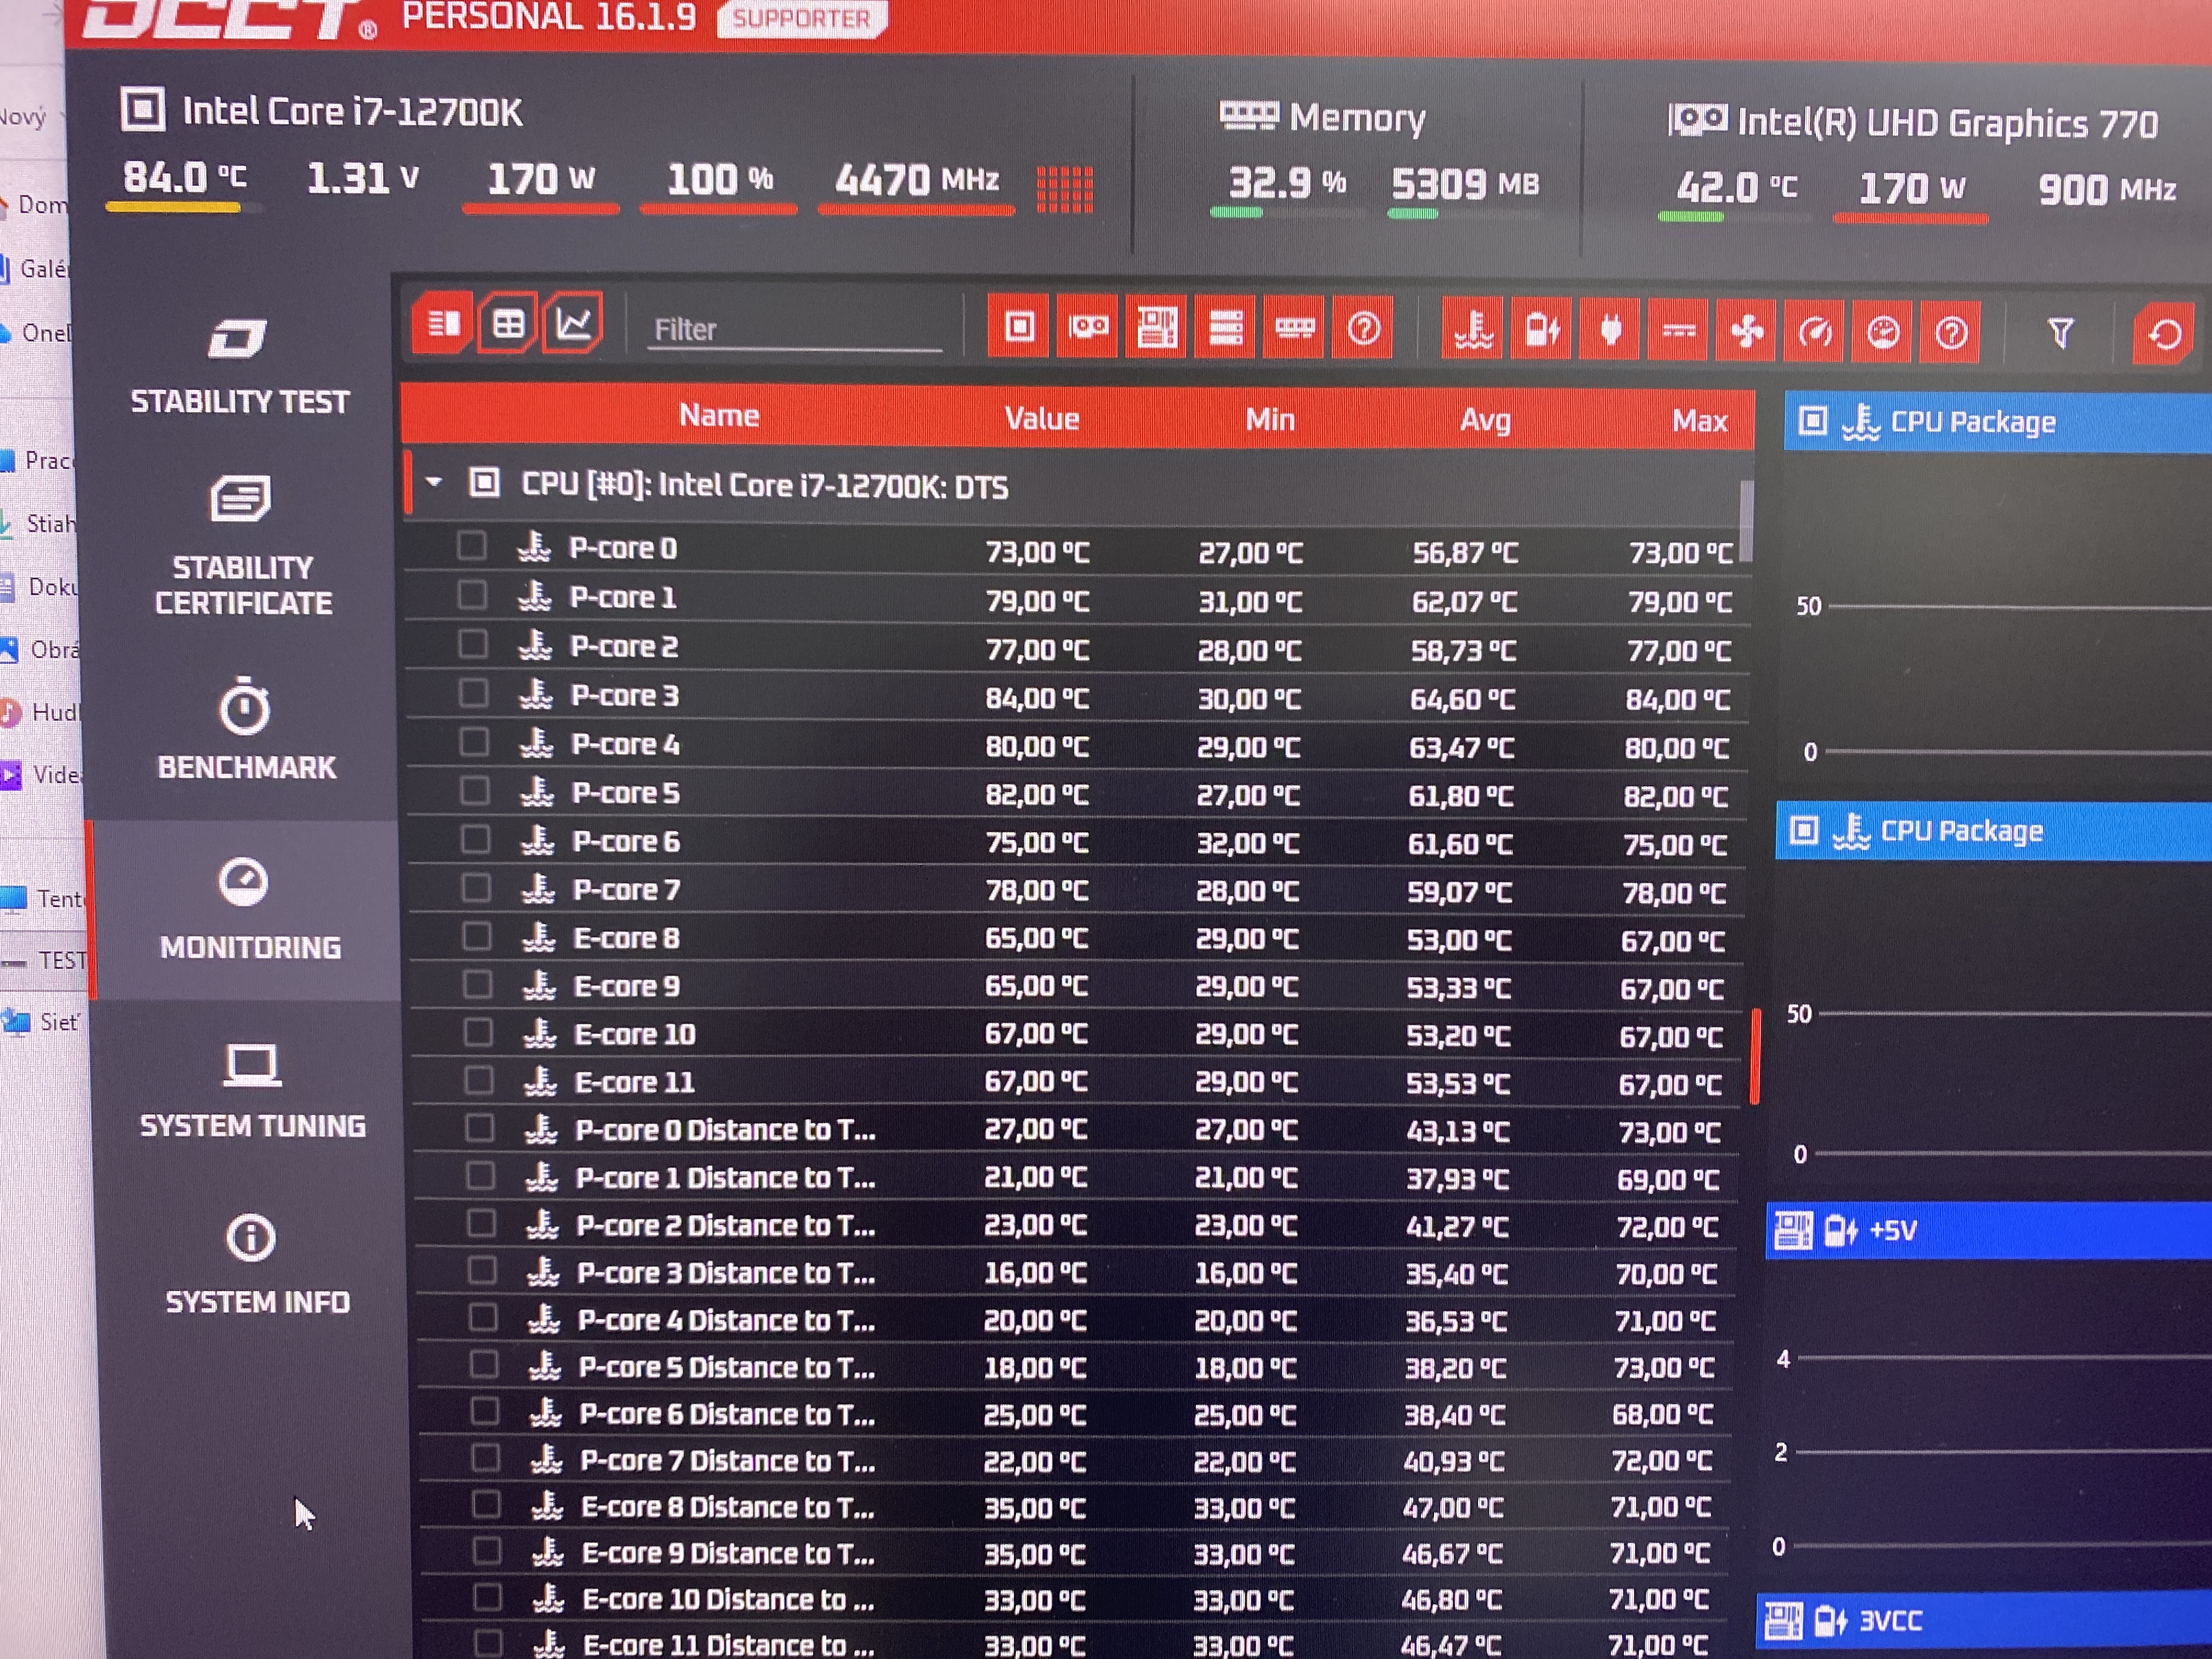2212x1659 pixels.
Task: Toggle the temperature sensor type filter icon
Action: pos(1473,329)
